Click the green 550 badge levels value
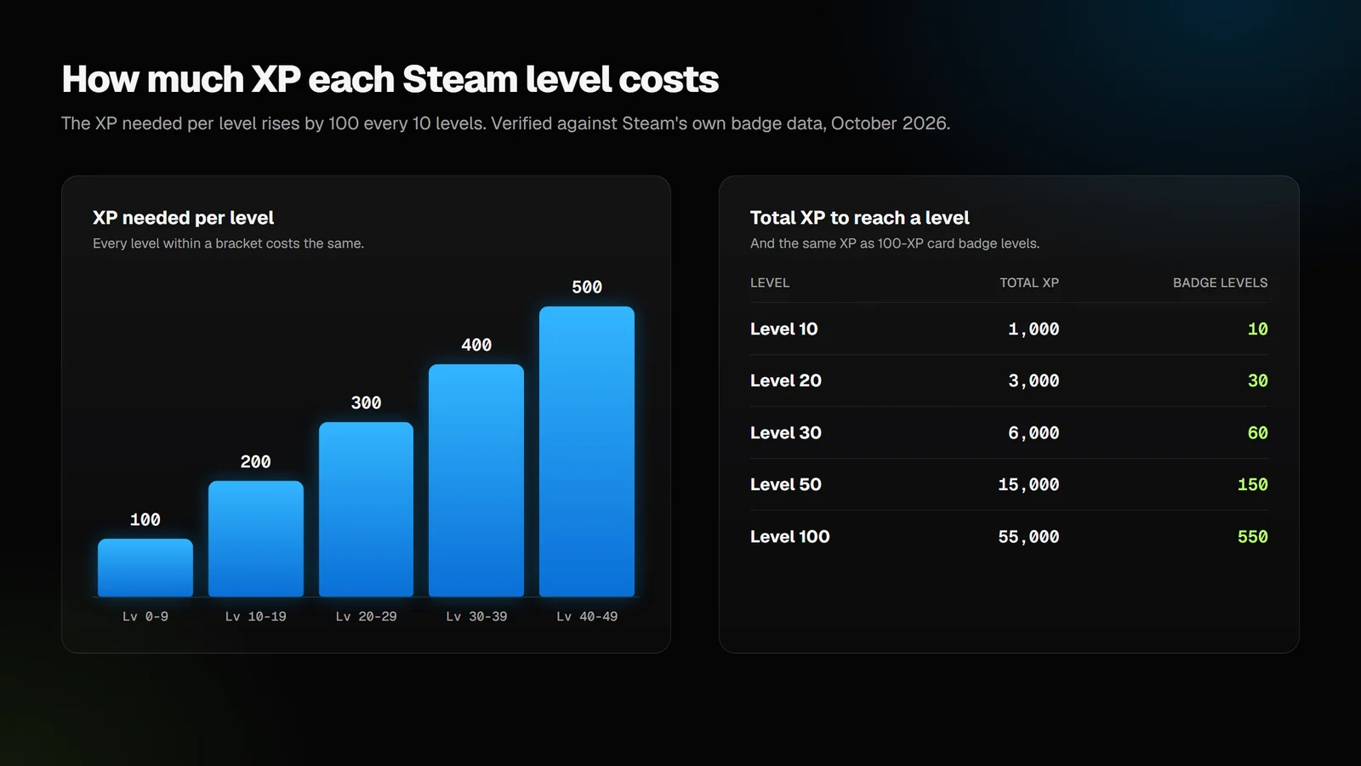 point(1252,537)
